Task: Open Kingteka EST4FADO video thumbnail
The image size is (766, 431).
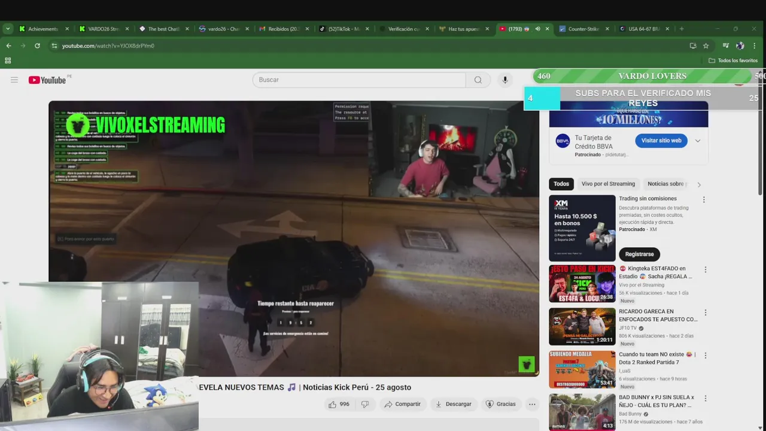Action: click(582, 284)
